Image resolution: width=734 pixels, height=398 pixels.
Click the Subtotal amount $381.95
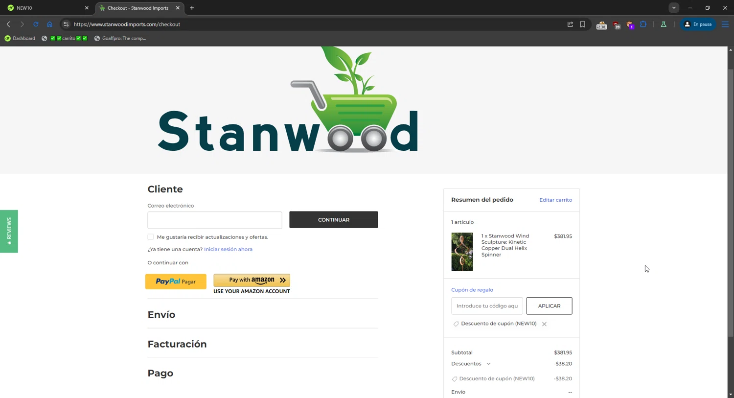563,352
